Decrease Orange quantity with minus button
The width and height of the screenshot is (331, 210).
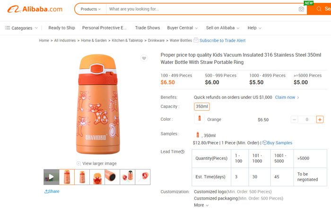pos(295,120)
